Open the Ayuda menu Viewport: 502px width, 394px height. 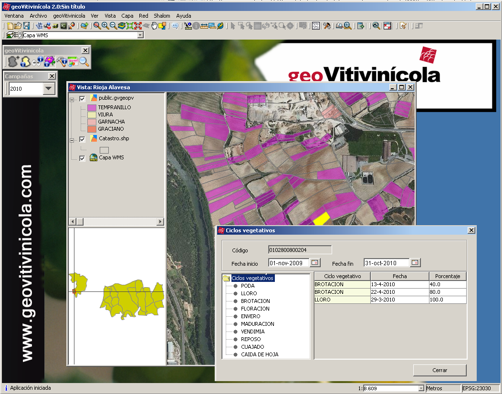[x=183, y=16]
